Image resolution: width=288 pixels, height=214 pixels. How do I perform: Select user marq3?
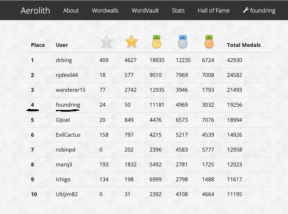64,165
